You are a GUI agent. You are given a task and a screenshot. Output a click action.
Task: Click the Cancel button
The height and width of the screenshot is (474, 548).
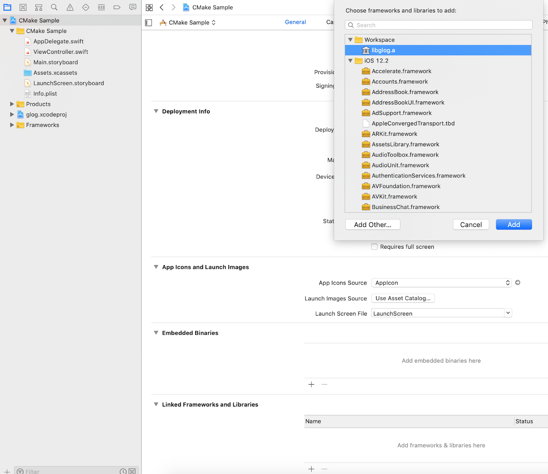click(471, 225)
